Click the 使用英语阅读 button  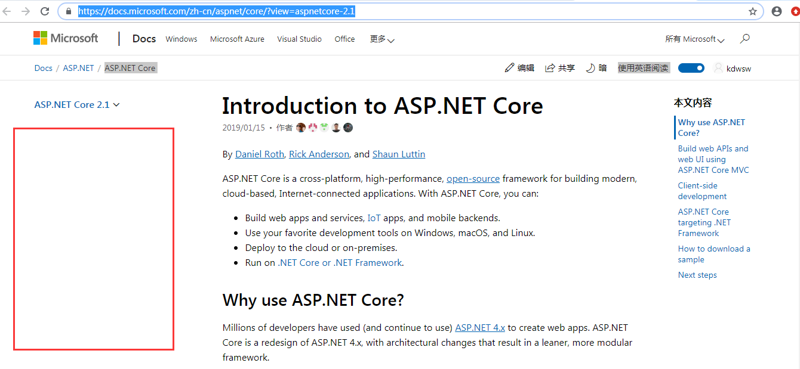(644, 67)
